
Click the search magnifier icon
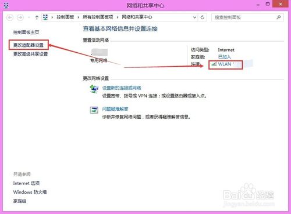click(279, 17)
